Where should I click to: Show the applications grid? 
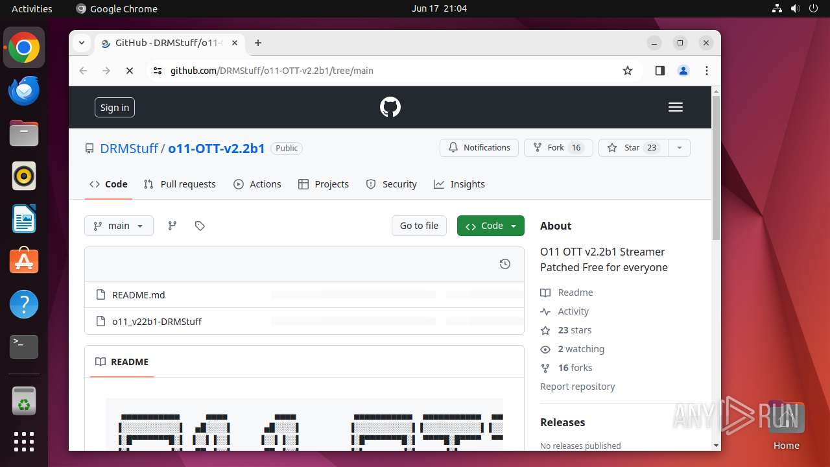click(24, 442)
